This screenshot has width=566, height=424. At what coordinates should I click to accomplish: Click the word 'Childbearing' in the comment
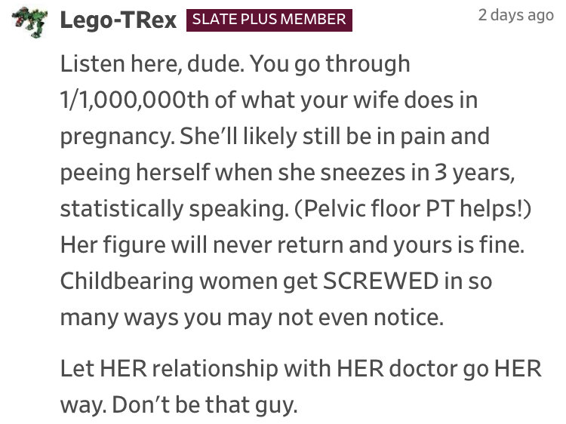click(x=127, y=281)
